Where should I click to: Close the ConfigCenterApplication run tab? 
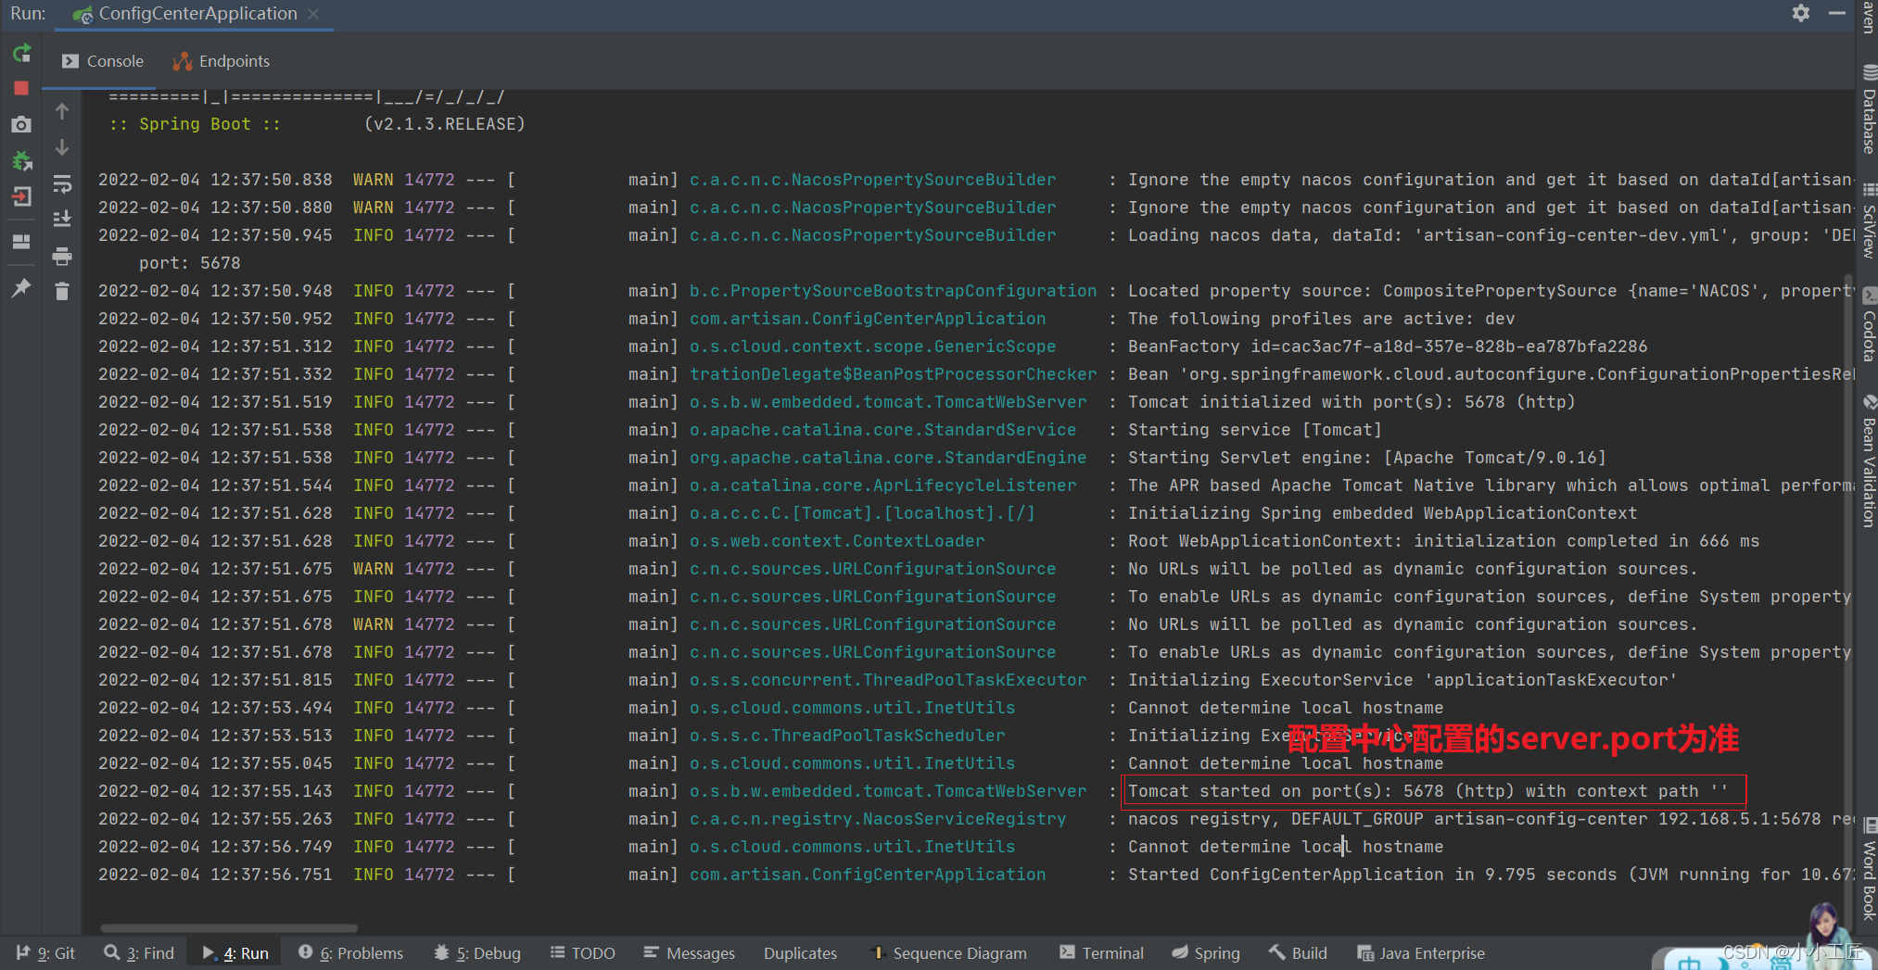click(313, 14)
